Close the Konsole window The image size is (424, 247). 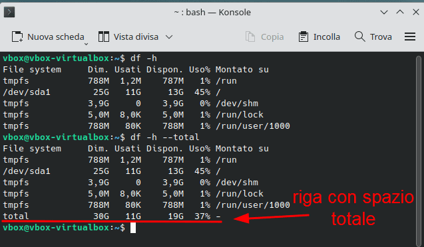416,12
